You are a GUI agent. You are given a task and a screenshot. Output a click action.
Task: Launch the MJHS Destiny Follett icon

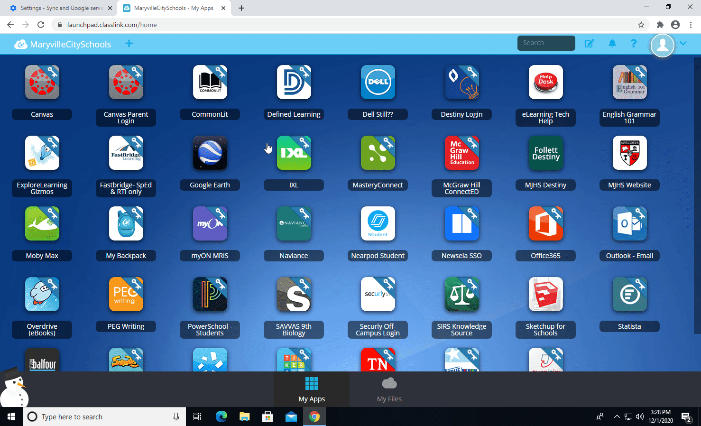tap(546, 153)
